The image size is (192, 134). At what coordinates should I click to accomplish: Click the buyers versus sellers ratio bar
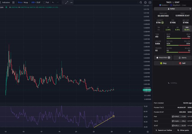(x=178, y=52)
